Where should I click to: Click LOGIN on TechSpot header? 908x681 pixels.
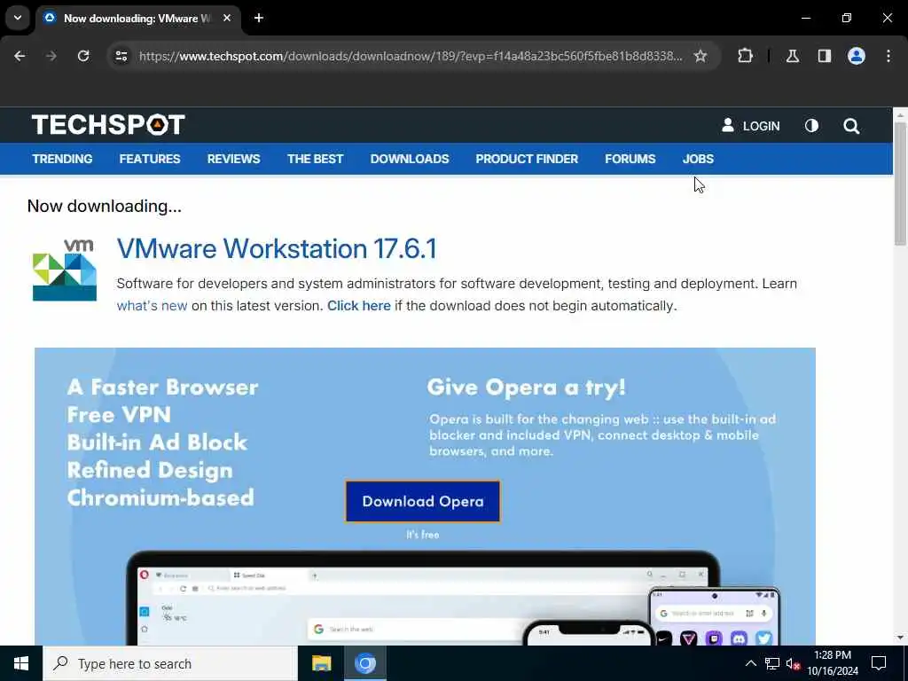[750, 126]
